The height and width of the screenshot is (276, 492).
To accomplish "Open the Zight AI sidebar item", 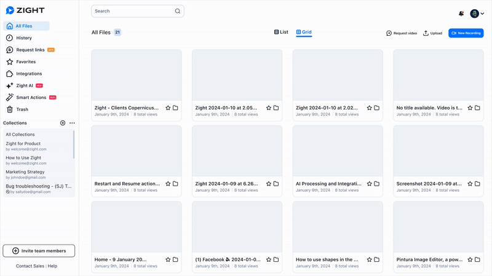I will [x=25, y=86].
